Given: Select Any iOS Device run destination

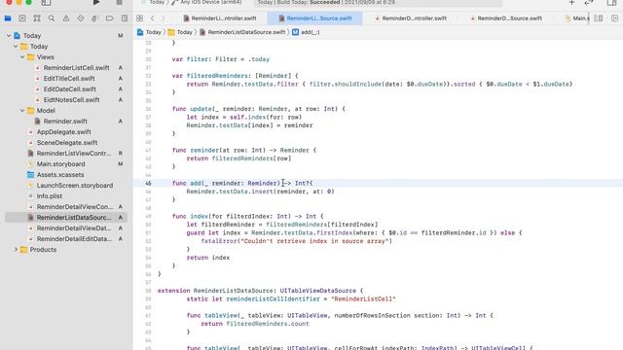Looking at the screenshot, I should click(x=207, y=2).
